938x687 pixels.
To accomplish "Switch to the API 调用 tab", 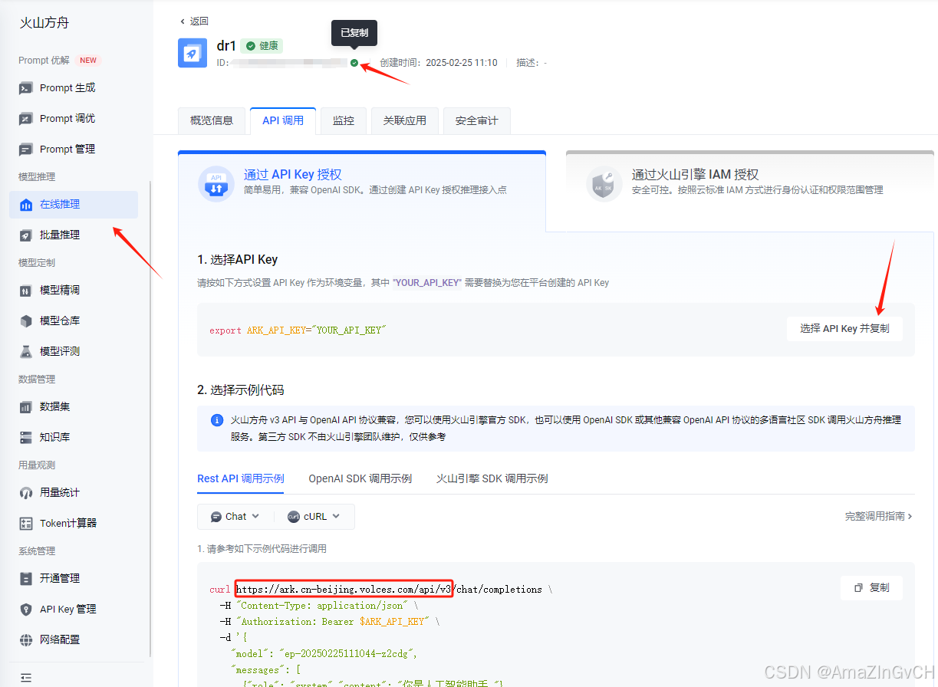I will [283, 121].
